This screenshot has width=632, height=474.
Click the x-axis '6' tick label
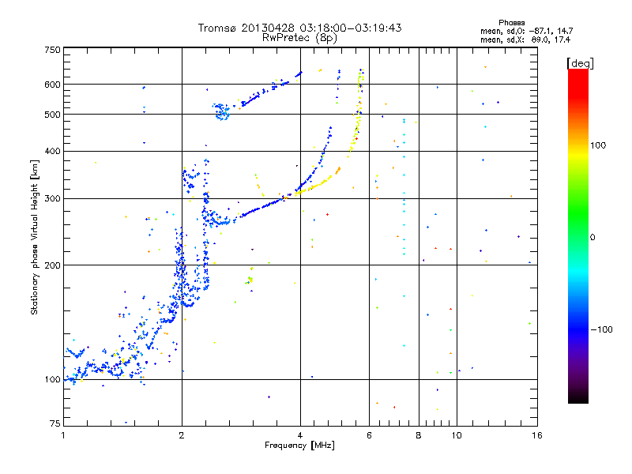[369, 435]
